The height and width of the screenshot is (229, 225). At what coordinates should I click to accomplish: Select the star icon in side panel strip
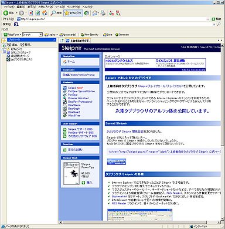tap(4, 41)
